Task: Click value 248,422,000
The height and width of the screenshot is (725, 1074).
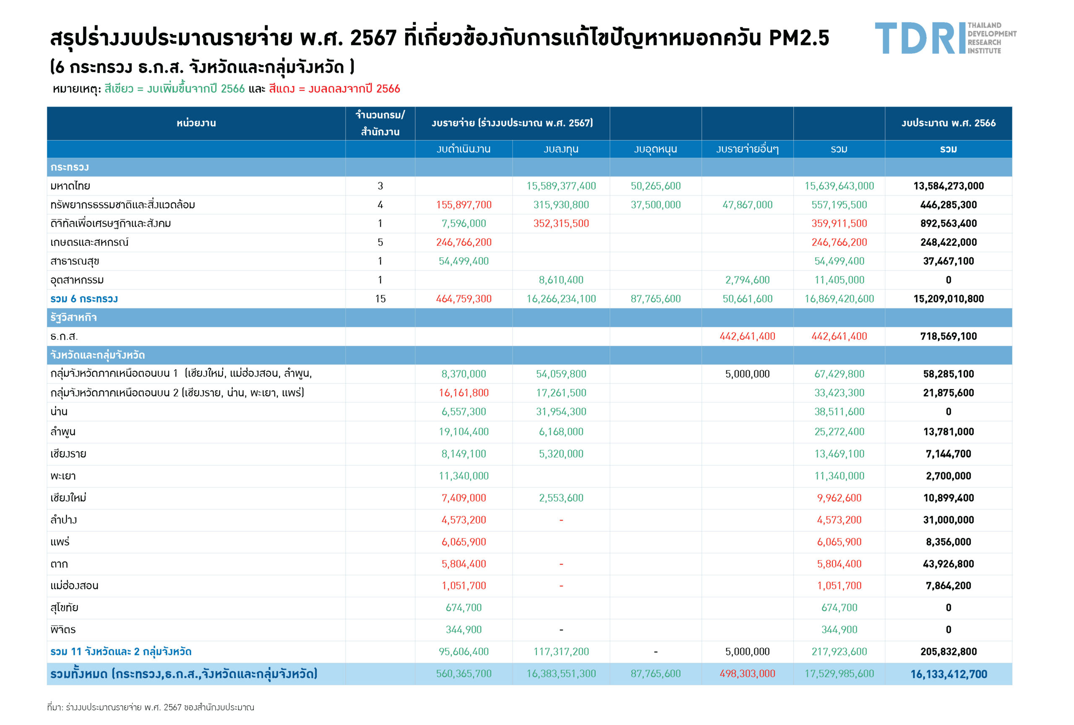Action: (x=948, y=242)
